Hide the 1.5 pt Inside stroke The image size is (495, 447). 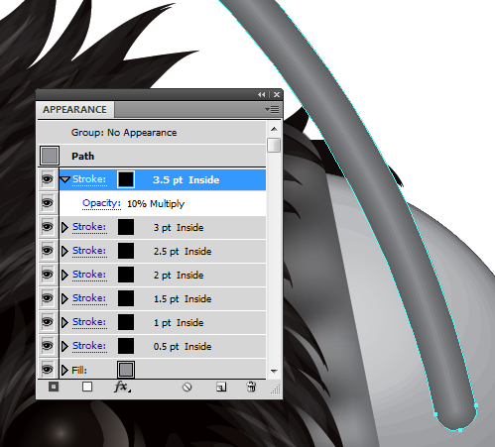click(48, 298)
